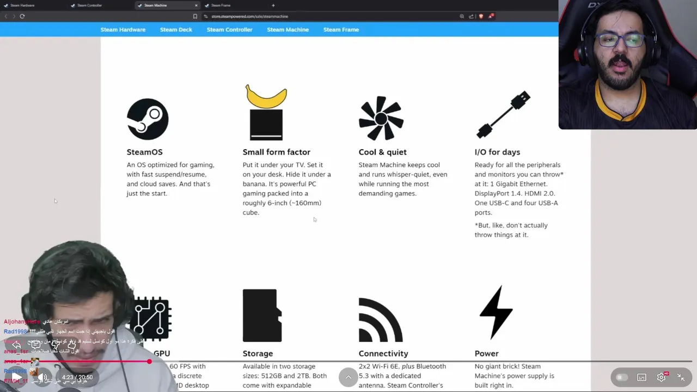Open the Steam Frame nav item

pyautogui.click(x=341, y=29)
